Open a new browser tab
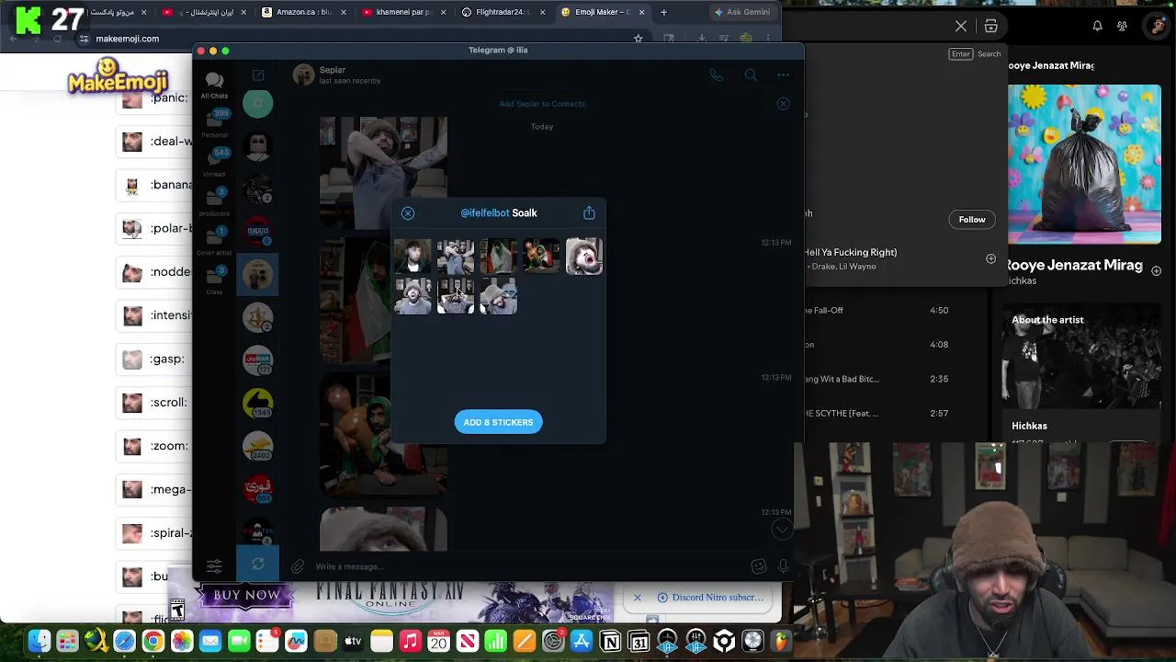The width and height of the screenshot is (1176, 662). pyautogui.click(x=663, y=12)
